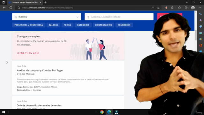Image resolution: width=204 pixels, height=115 pixels.
Task: Select the Bolsa de trabajo de macros tab
Action: 25,2
